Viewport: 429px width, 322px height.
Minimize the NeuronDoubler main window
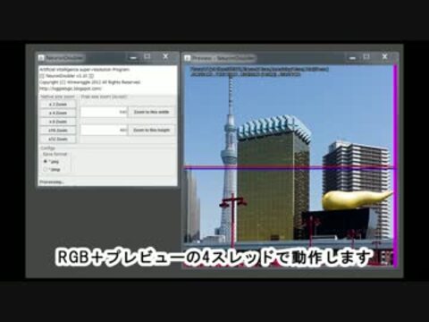pos(133,57)
